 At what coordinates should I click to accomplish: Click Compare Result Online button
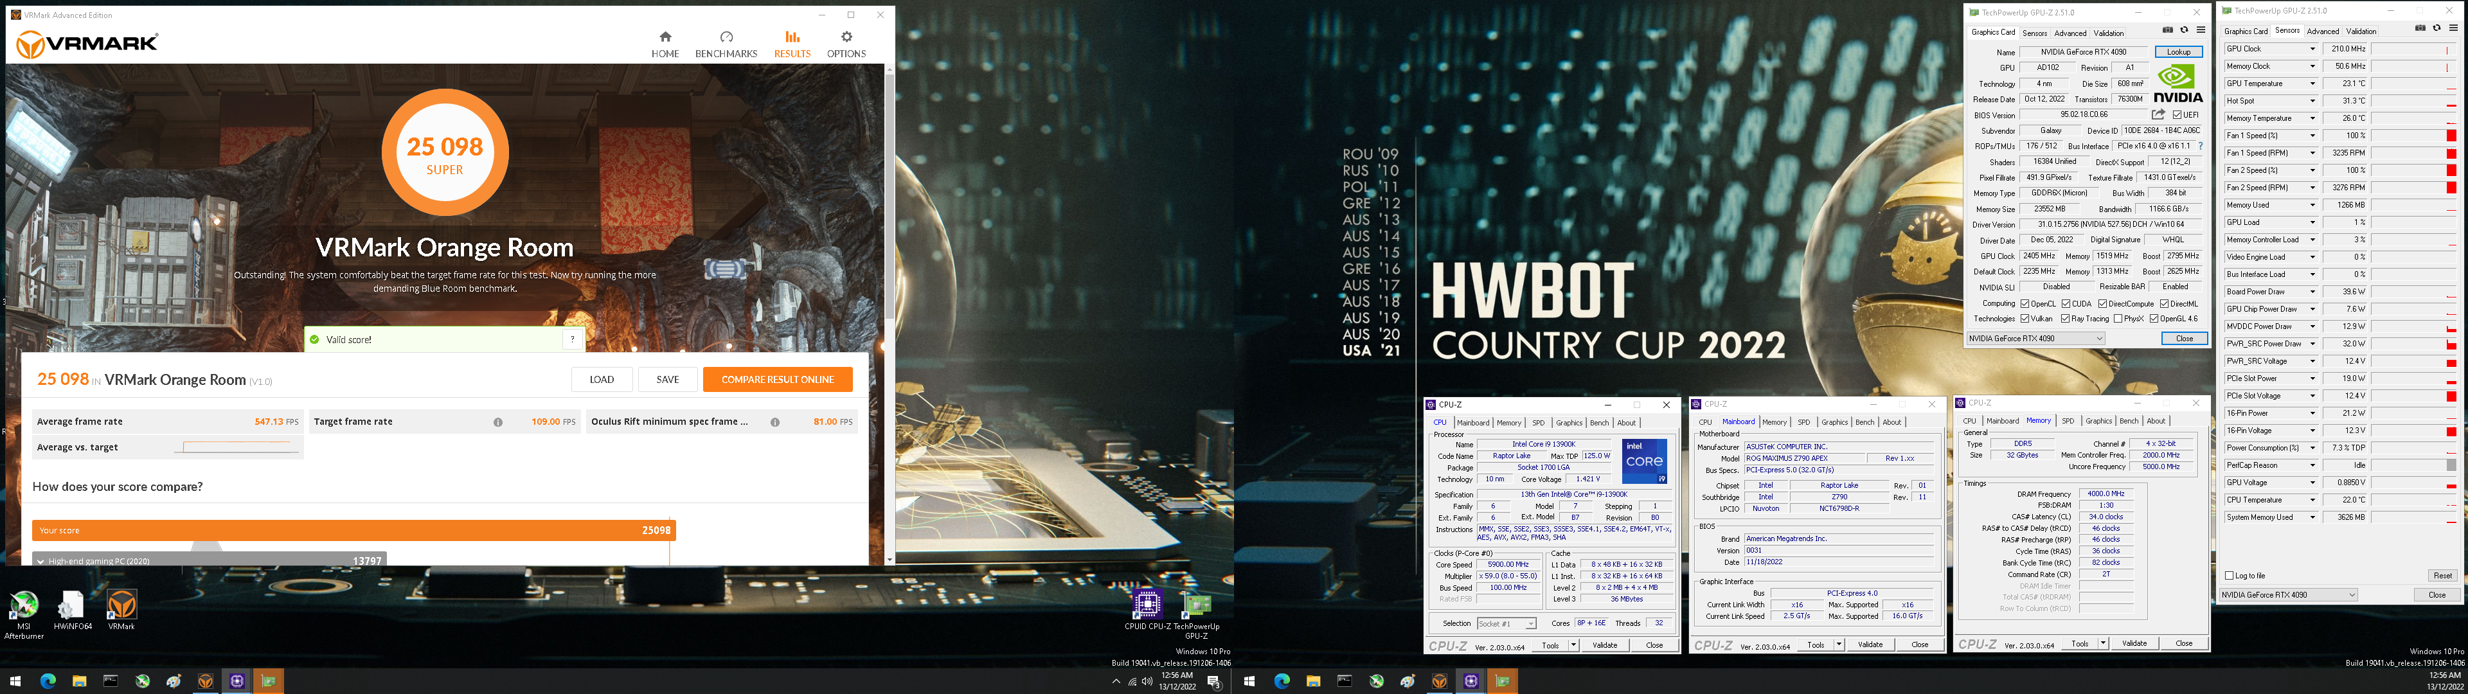click(778, 380)
